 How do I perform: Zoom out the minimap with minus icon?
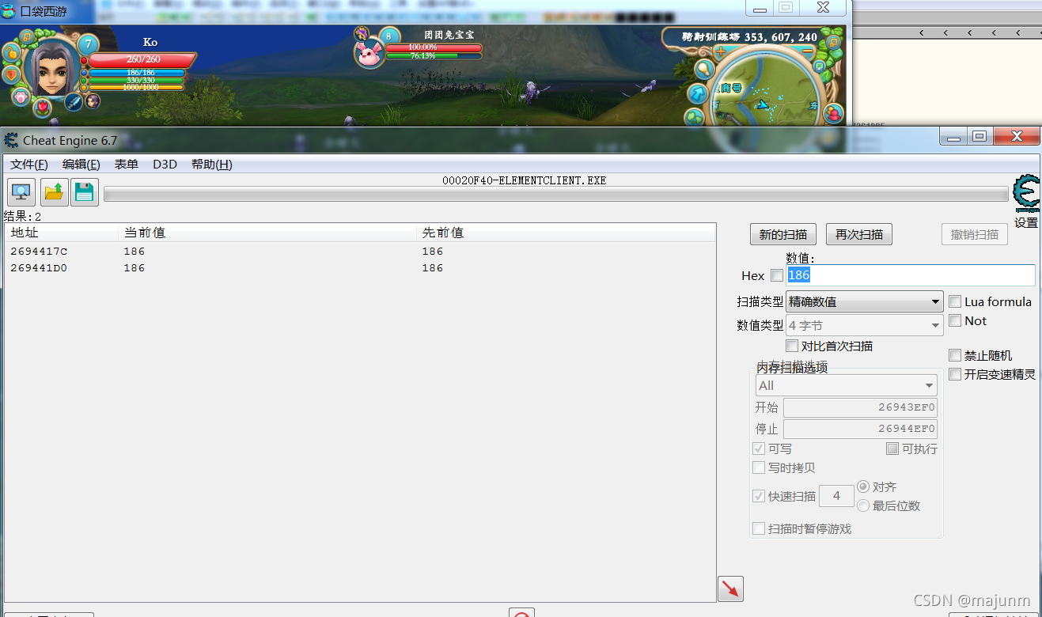(x=808, y=51)
